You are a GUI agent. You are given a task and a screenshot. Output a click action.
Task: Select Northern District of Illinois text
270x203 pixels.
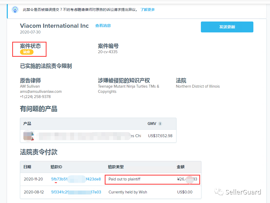(198, 86)
